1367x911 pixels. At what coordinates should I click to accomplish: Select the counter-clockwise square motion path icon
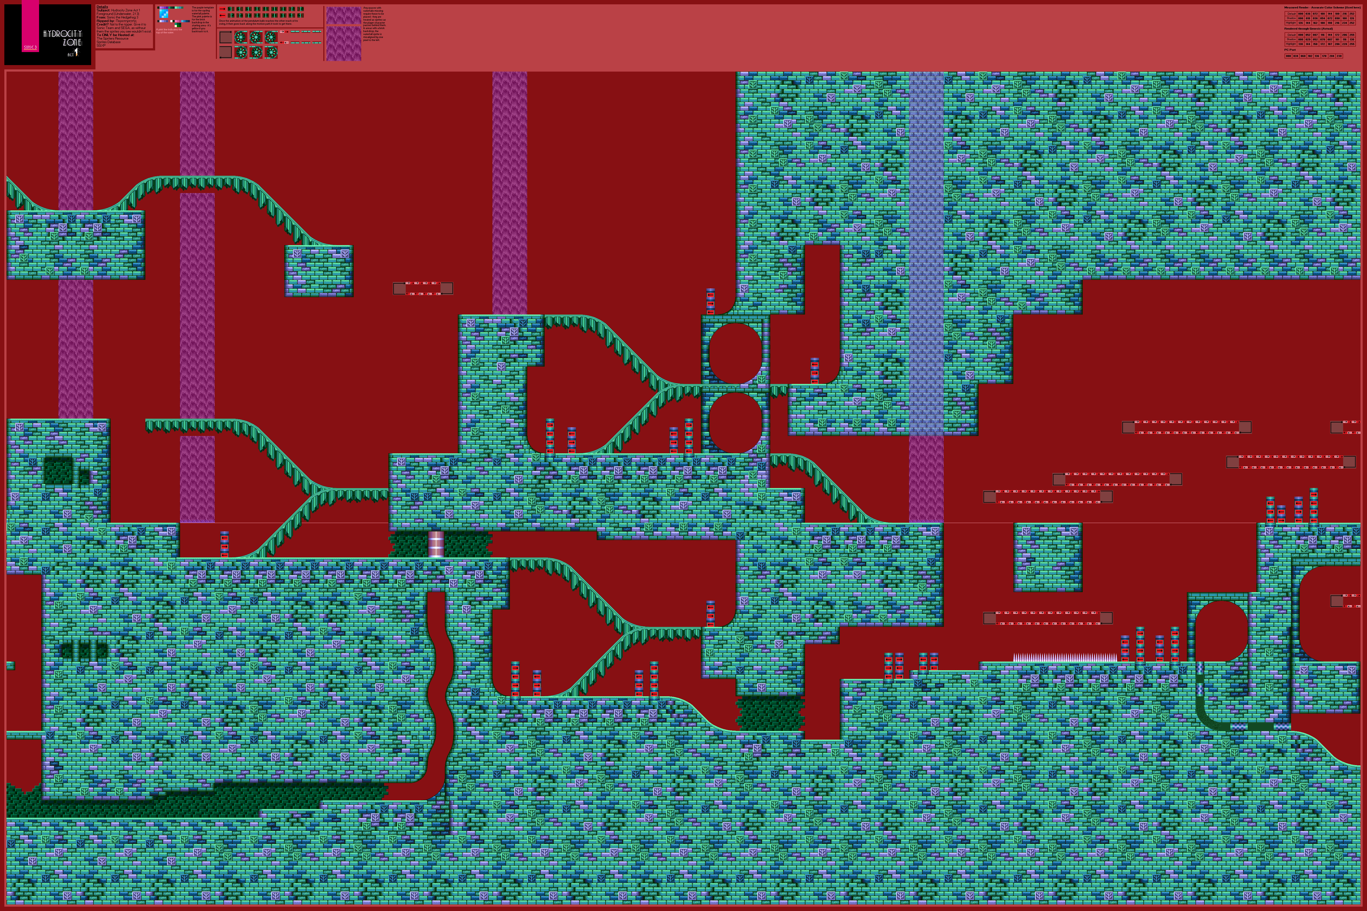coord(226,52)
